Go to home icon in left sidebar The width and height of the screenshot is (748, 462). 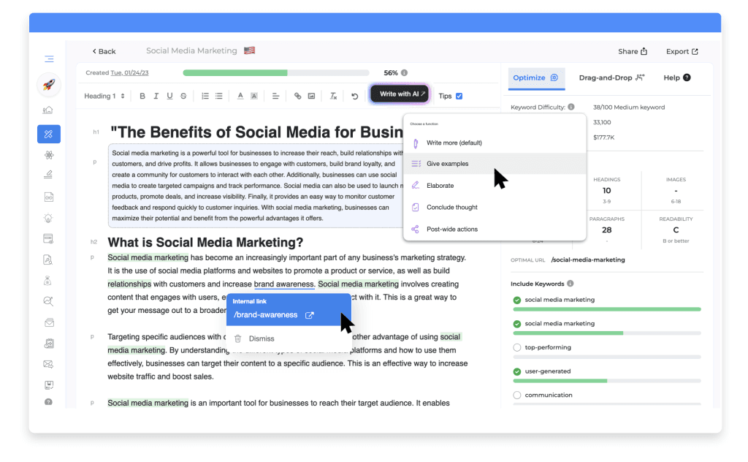48,110
